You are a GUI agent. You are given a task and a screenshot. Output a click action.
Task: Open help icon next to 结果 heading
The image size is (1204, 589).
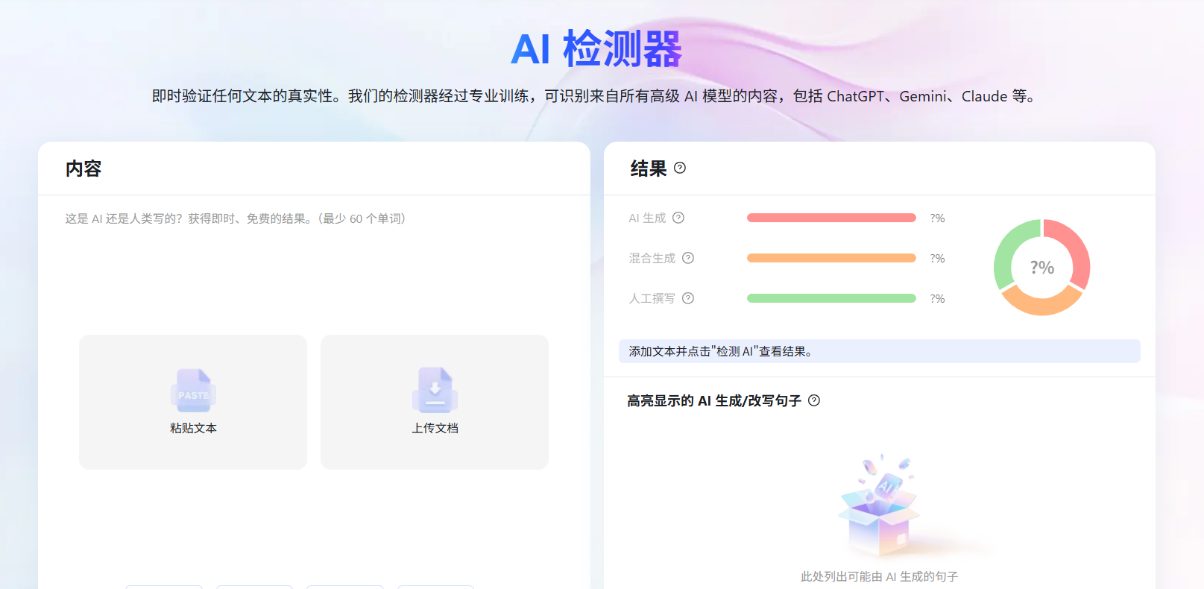680,168
